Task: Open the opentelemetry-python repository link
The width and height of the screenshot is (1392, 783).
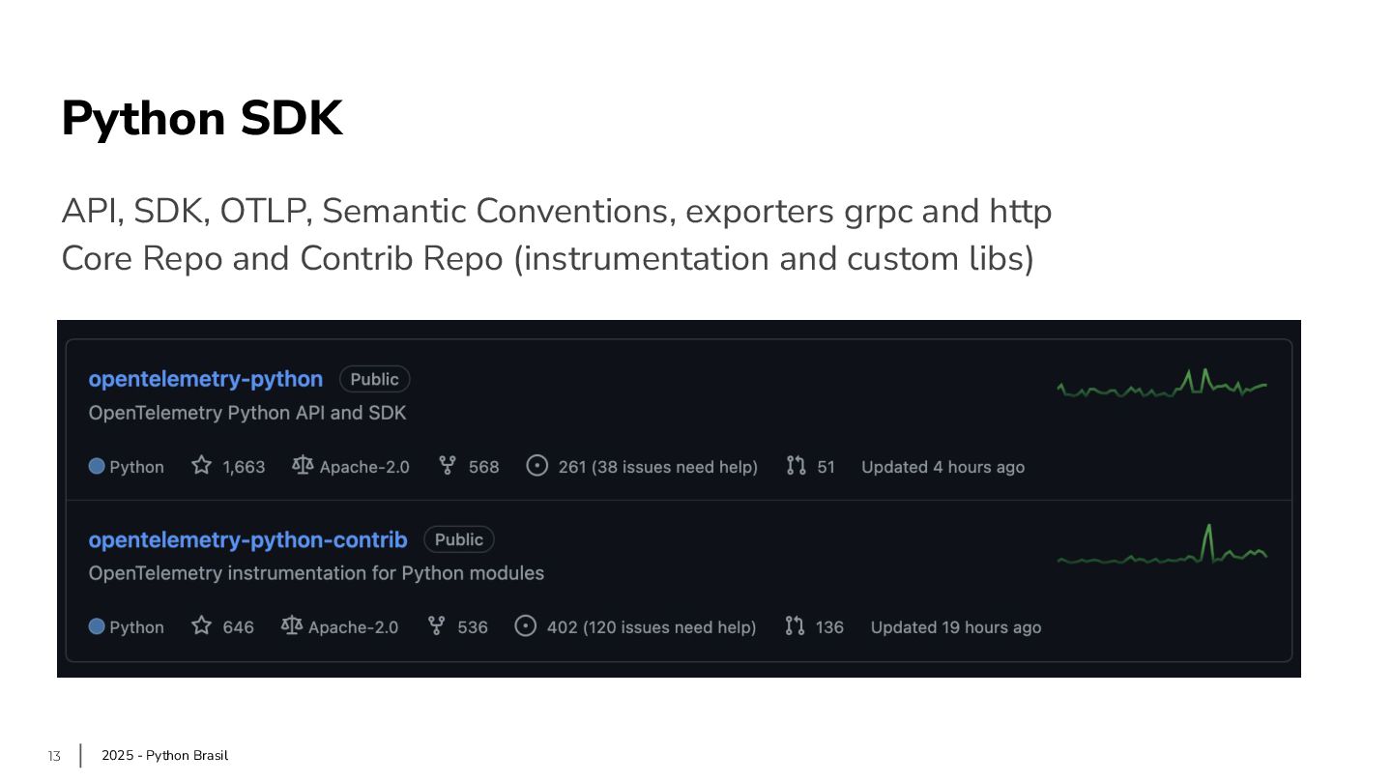Action: (x=205, y=379)
